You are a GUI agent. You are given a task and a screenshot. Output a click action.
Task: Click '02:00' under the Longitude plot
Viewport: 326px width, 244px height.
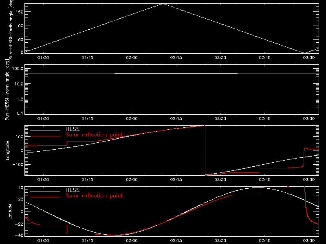132,179
